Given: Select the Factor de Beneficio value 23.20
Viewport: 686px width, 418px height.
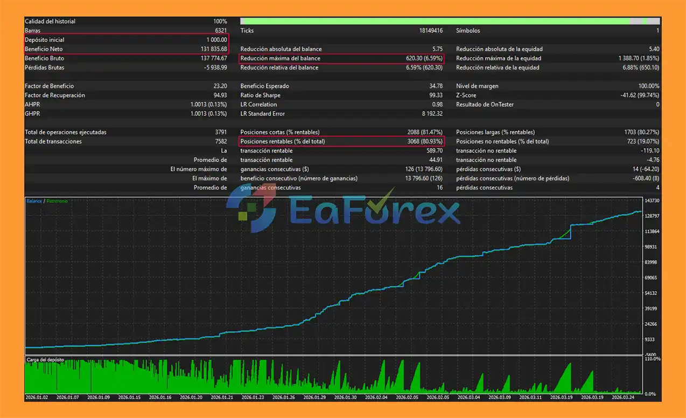Looking at the screenshot, I should point(220,86).
